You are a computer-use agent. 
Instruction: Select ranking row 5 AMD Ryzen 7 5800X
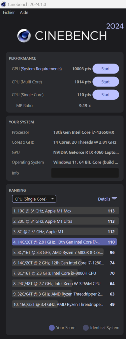(x=66, y=252)
